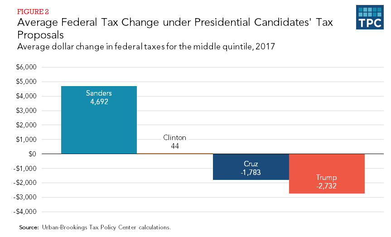Click the chart title text

point(174,28)
